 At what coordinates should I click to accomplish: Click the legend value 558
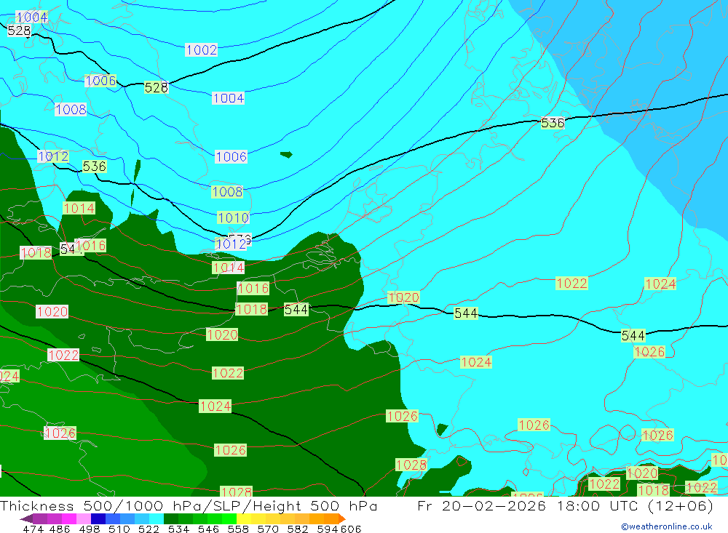click(x=238, y=529)
